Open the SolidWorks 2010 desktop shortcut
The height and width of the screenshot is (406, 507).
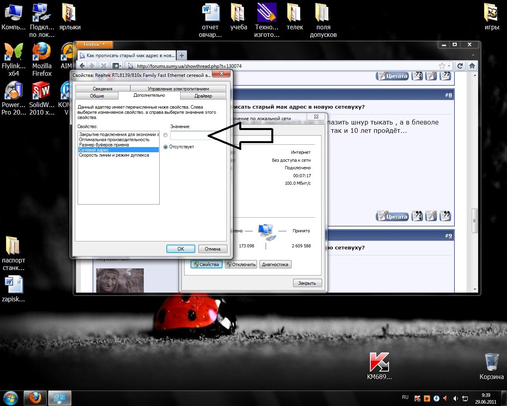[42, 91]
